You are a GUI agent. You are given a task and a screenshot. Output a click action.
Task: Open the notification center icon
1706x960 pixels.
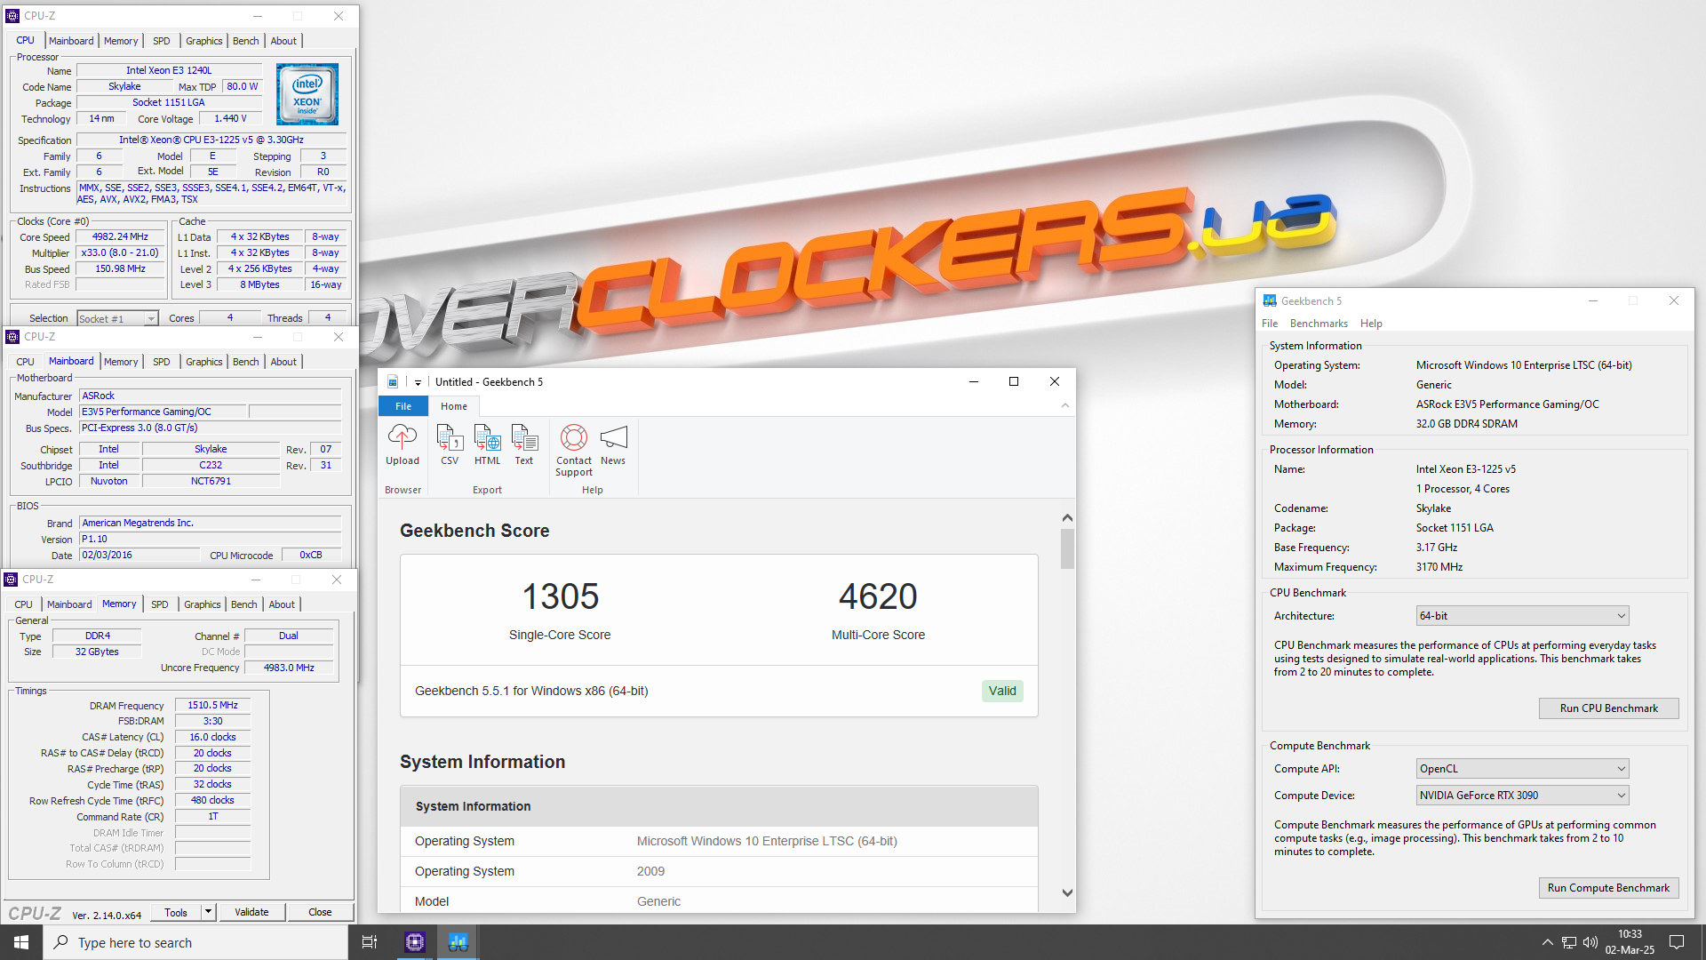pyautogui.click(x=1677, y=942)
